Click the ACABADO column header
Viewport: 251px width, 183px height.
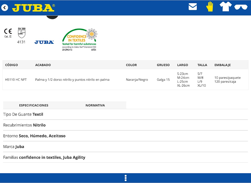[43, 65]
